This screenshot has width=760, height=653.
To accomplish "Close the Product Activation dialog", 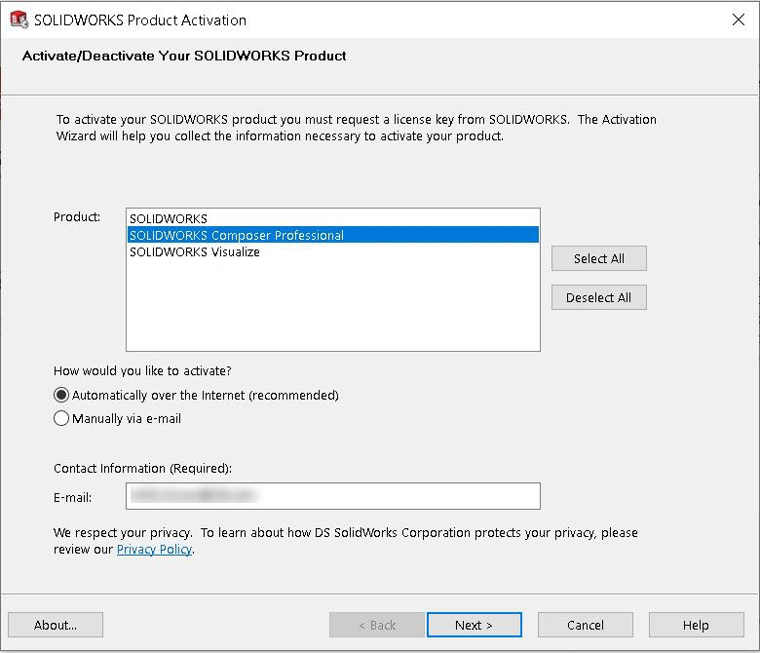I will [x=738, y=19].
